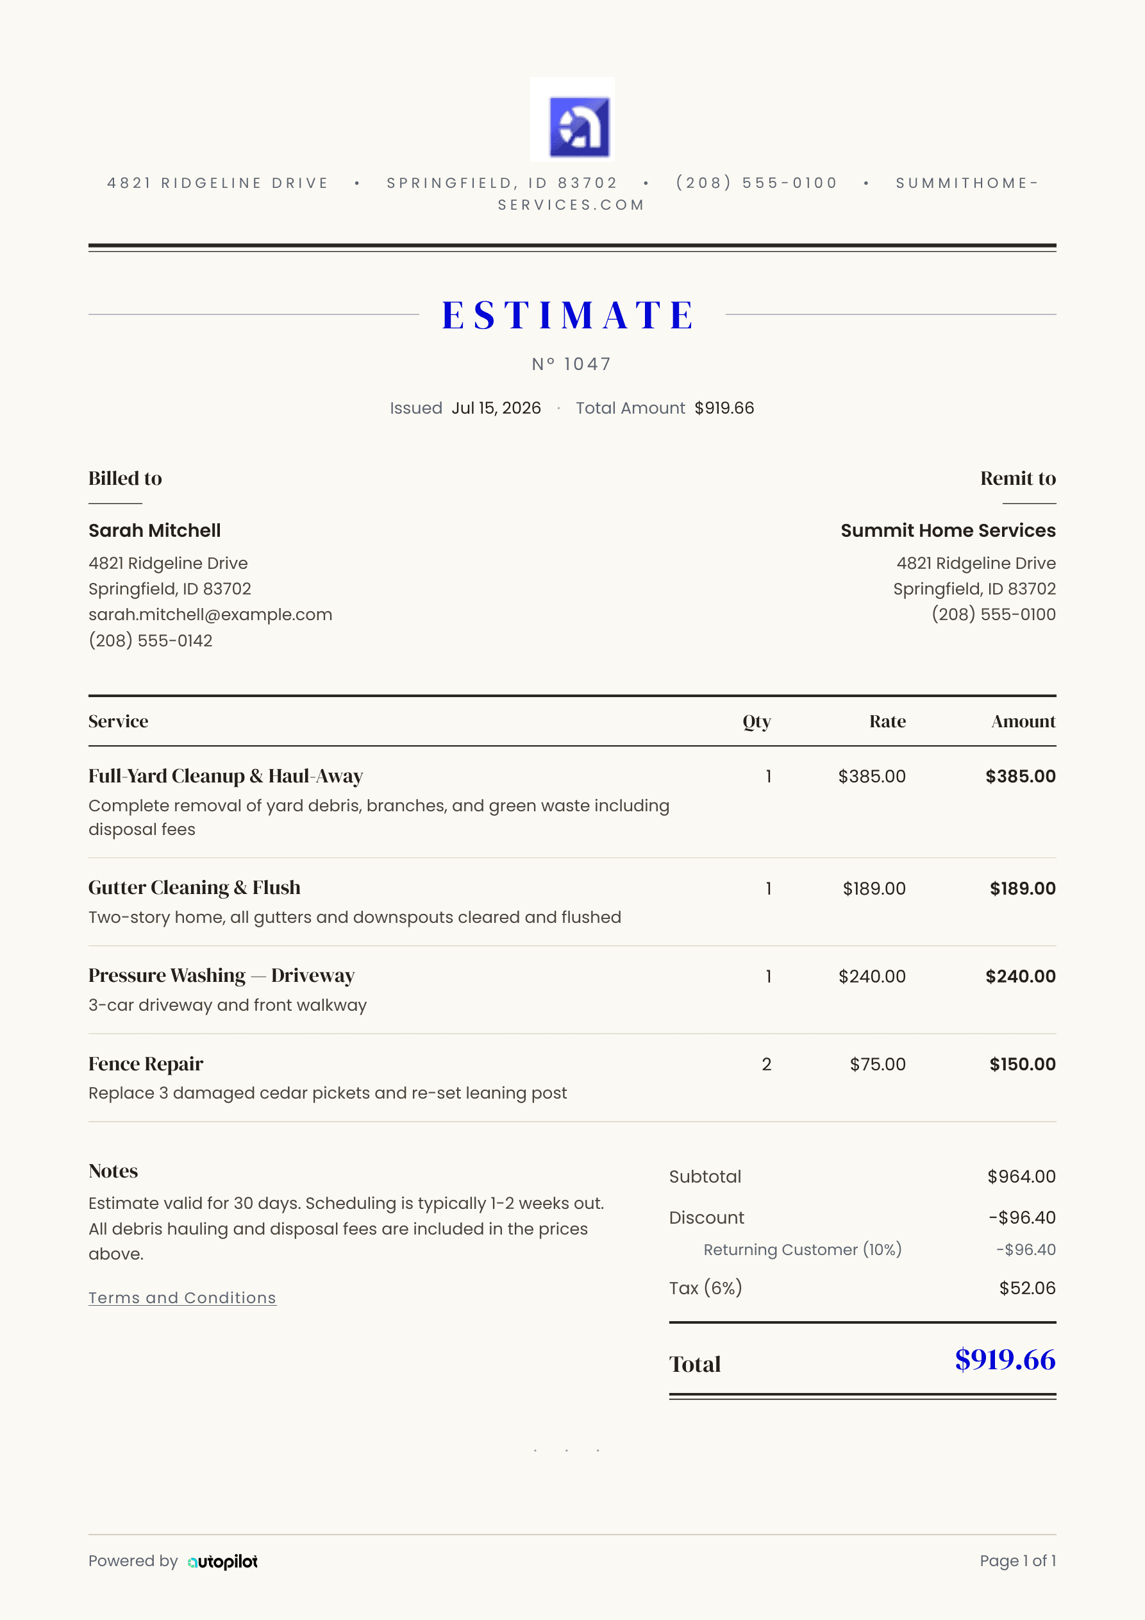Viewport: 1145px width, 1620px height.
Task: Select the Gutter Cleaning & Flush line item
Action: pos(572,902)
